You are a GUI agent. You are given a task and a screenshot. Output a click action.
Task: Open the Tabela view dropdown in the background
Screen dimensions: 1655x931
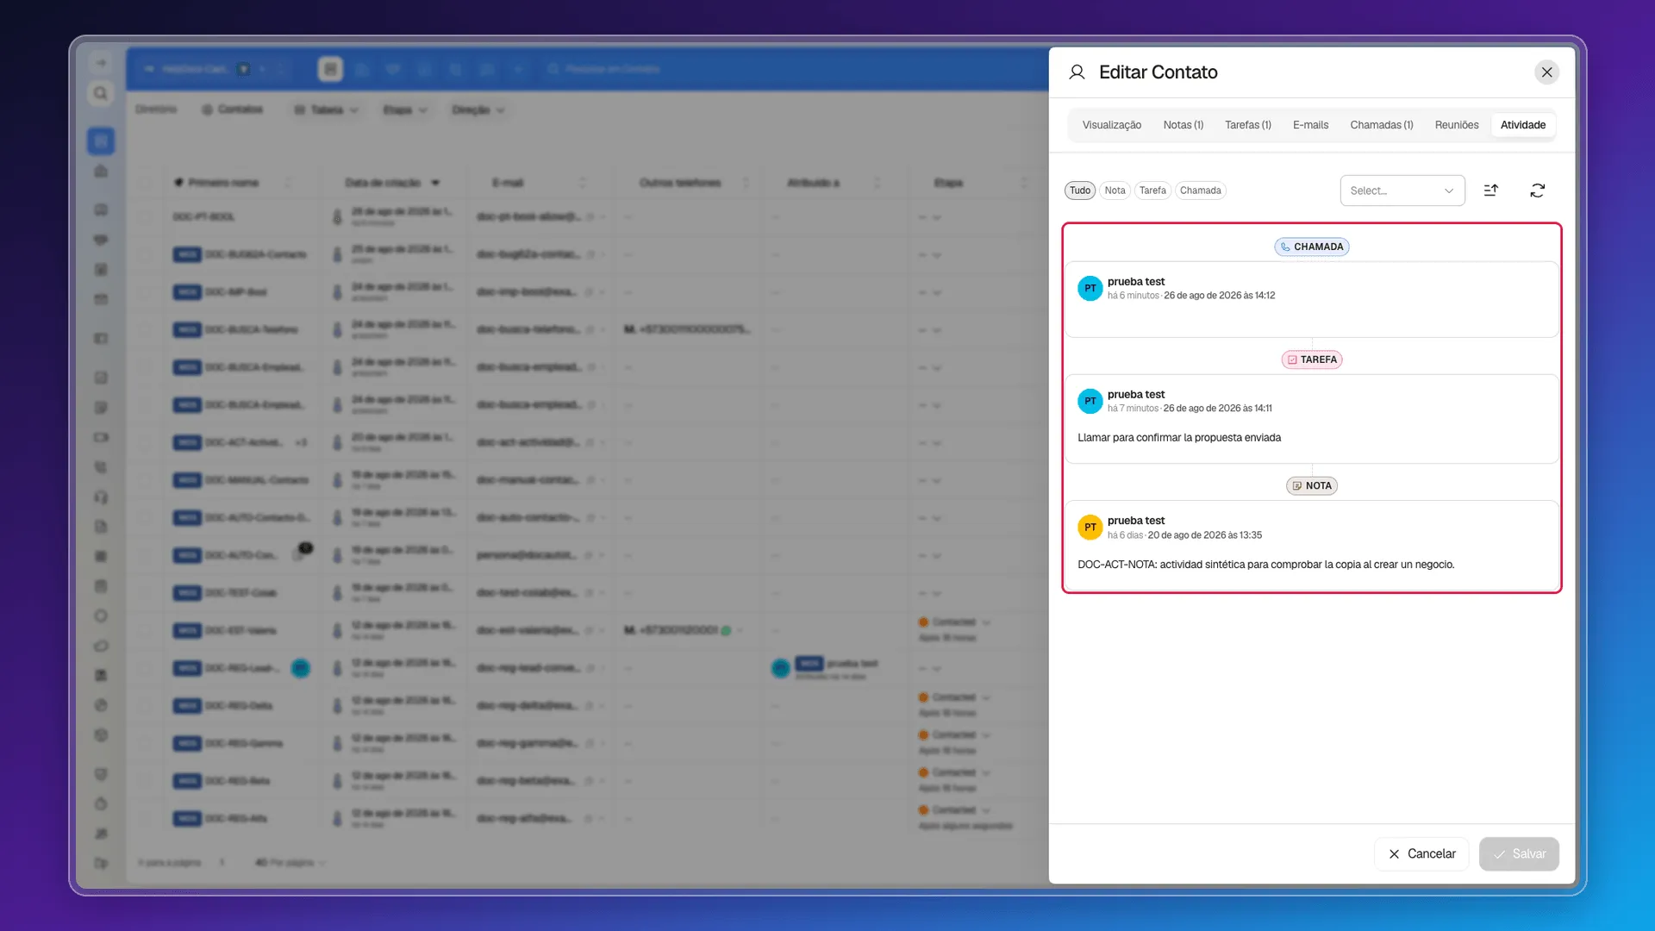326,109
